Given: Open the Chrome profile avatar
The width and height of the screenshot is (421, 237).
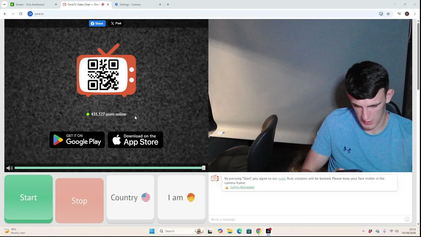Looking at the screenshot, I should pyautogui.click(x=407, y=14).
